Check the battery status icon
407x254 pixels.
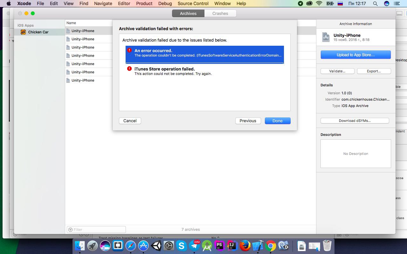point(330,3)
